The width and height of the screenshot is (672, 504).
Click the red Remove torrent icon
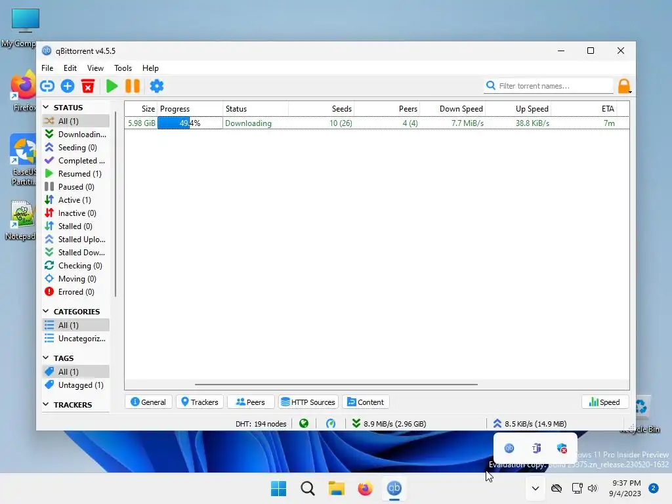[x=88, y=86]
